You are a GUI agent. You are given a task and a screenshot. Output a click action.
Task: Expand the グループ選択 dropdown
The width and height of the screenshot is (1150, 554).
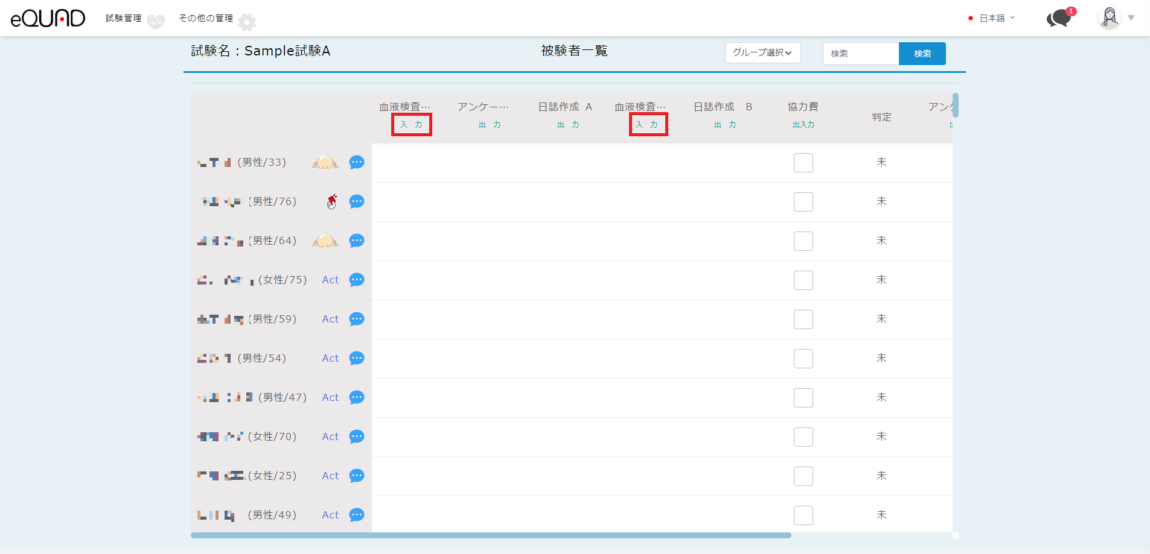point(762,52)
